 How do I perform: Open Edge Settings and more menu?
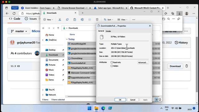(x=194, y=13)
